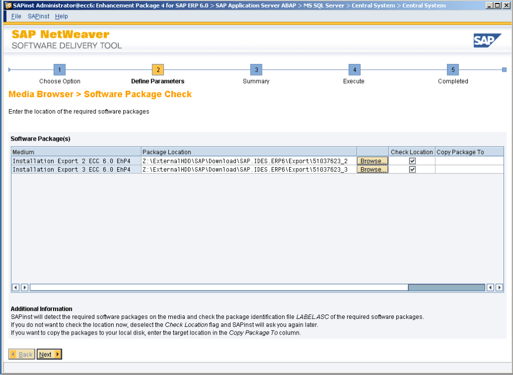The width and height of the screenshot is (513, 375).
Task: Click Copy Package To cell for Export 3
Action: point(469,169)
